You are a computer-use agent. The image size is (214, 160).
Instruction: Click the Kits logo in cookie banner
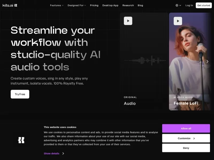click(21, 140)
